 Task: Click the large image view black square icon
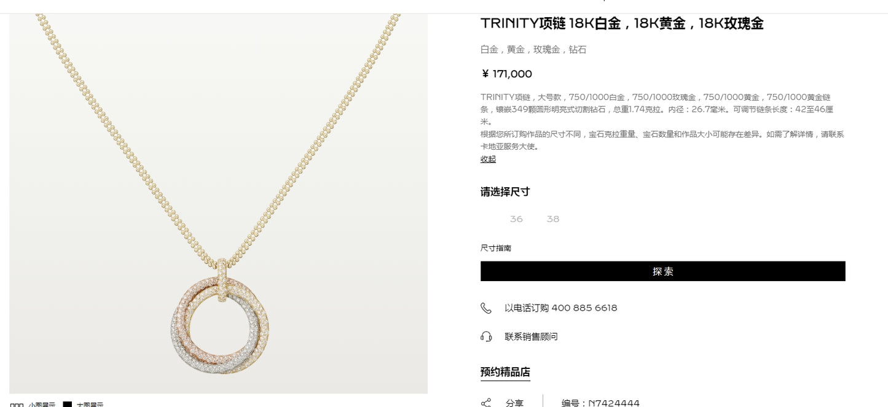(68, 405)
